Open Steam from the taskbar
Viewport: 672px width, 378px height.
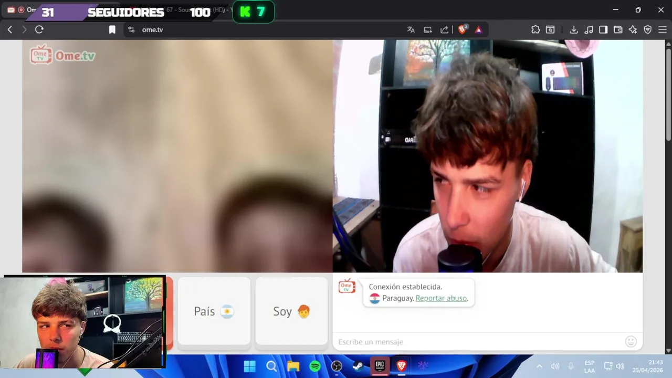358,366
